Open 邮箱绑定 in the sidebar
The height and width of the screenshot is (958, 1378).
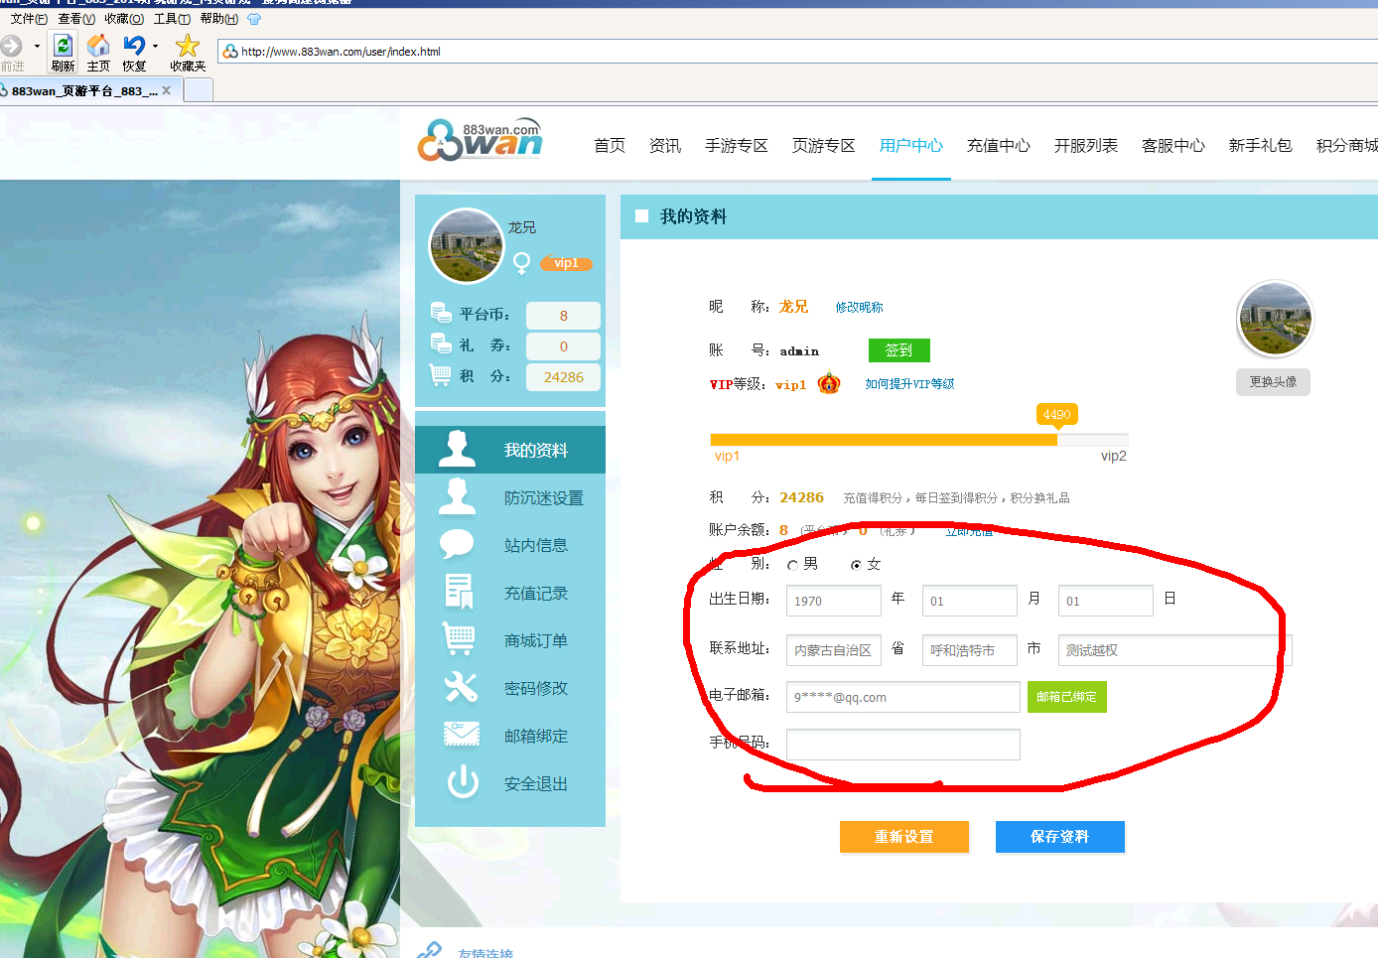click(510, 736)
